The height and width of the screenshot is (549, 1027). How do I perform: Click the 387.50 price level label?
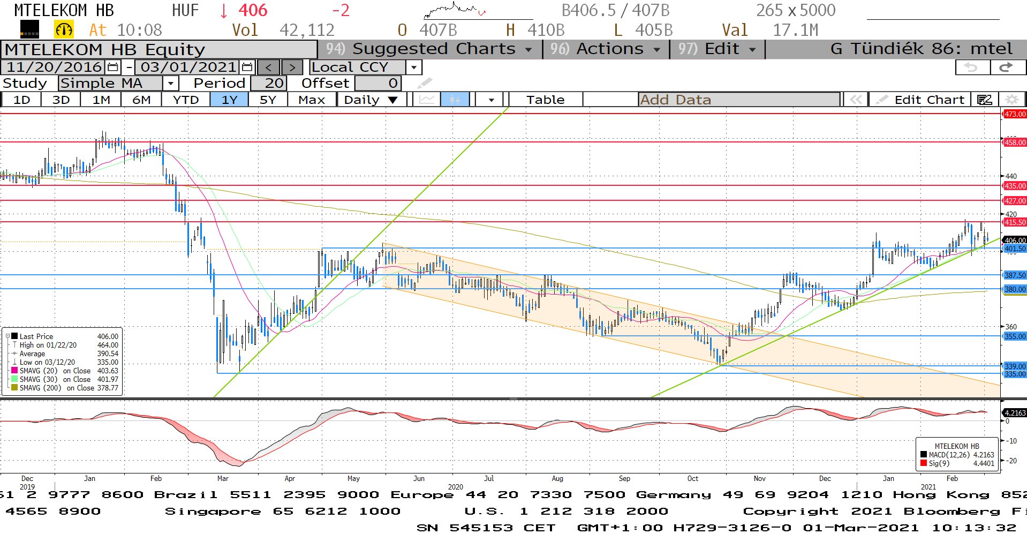pos(1014,275)
